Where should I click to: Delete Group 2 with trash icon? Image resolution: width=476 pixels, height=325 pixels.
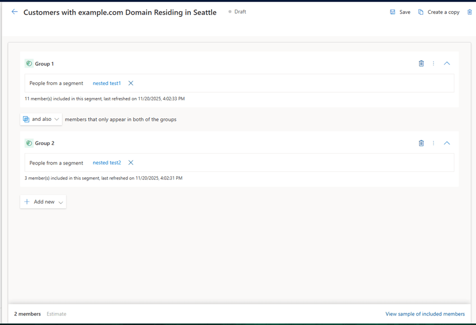pos(421,143)
